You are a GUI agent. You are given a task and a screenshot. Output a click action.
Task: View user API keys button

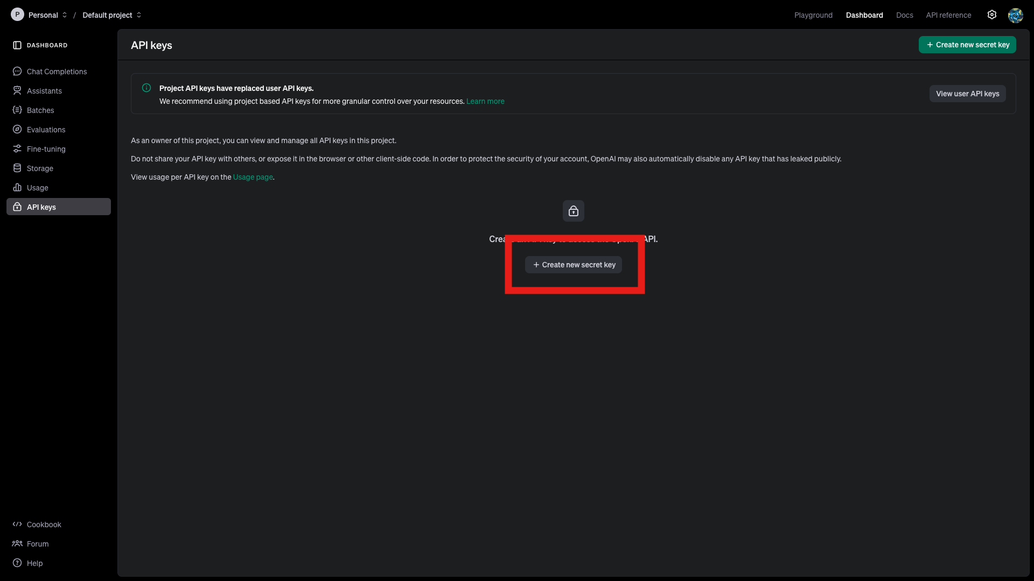(x=967, y=93)
